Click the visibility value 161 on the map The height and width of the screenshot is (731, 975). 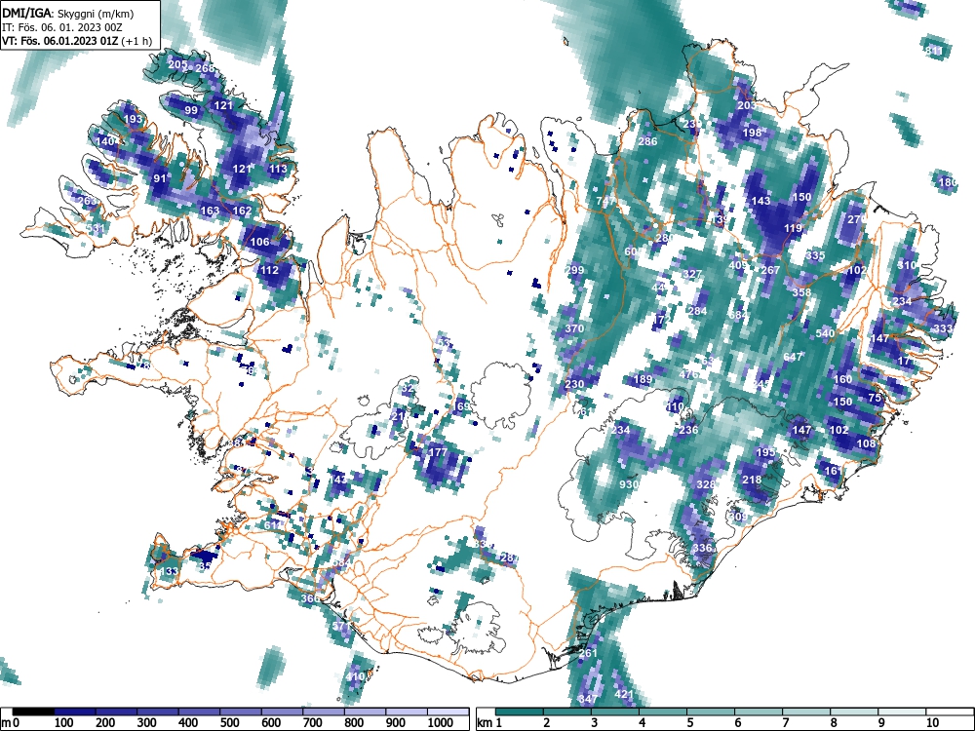click(834, 471)
